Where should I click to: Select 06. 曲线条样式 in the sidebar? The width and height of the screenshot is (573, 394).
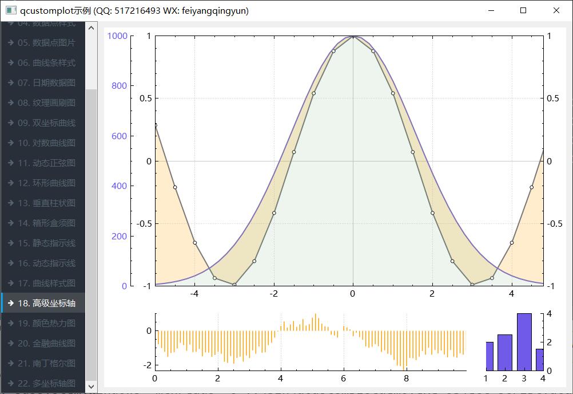pos(46,63)
